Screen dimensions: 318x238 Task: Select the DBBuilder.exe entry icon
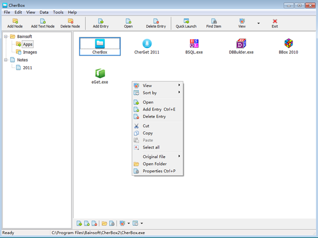pos(241,43)
